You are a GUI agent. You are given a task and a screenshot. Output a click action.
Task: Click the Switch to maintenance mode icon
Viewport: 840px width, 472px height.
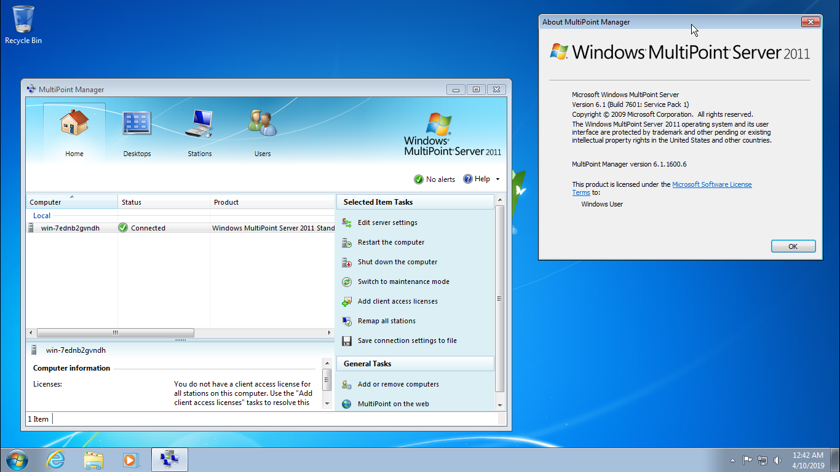click(x=347, y=281)
